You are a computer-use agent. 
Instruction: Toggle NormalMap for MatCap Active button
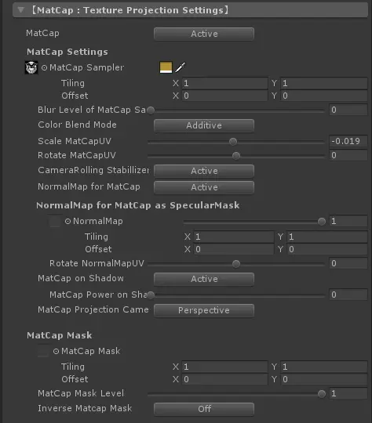pyautogui.click(x=204, y=187)
